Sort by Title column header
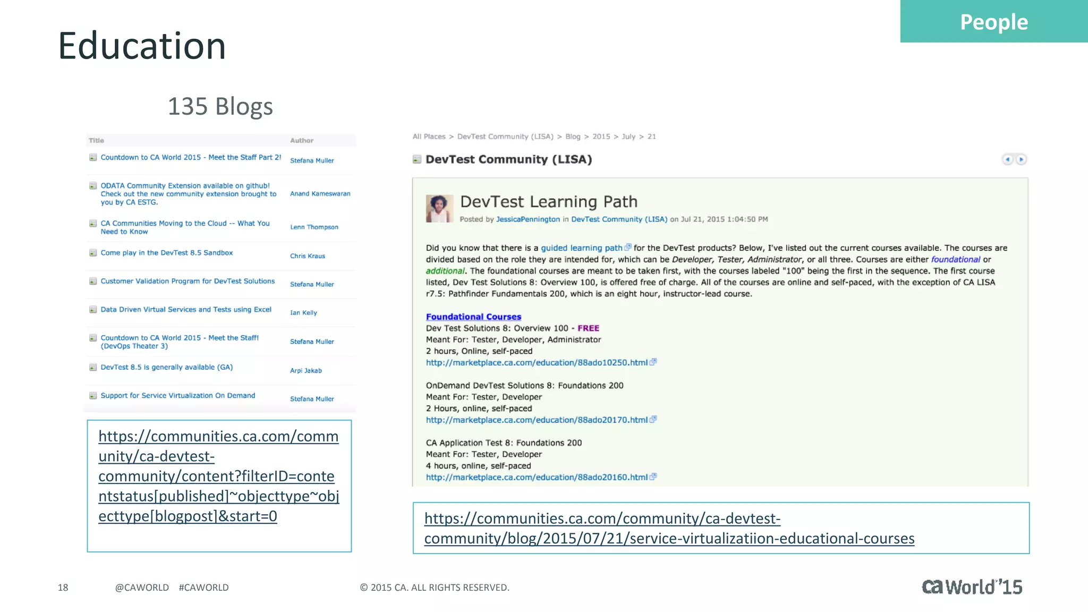 point(96,141)
